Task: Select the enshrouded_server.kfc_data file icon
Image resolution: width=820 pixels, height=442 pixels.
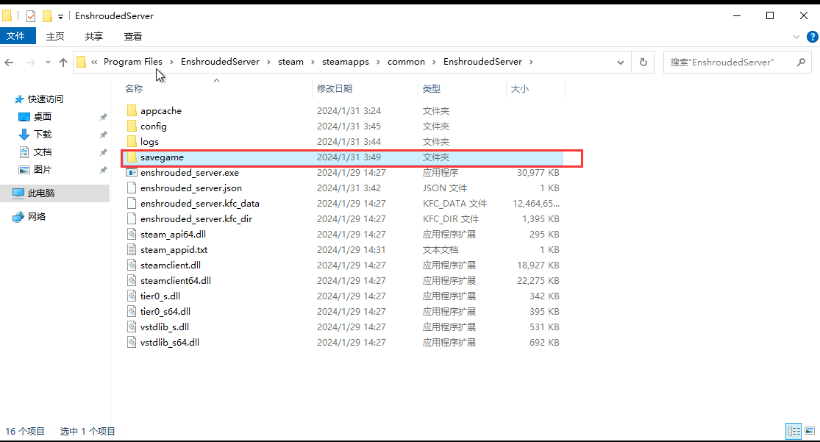Action: tap(132, 204)
